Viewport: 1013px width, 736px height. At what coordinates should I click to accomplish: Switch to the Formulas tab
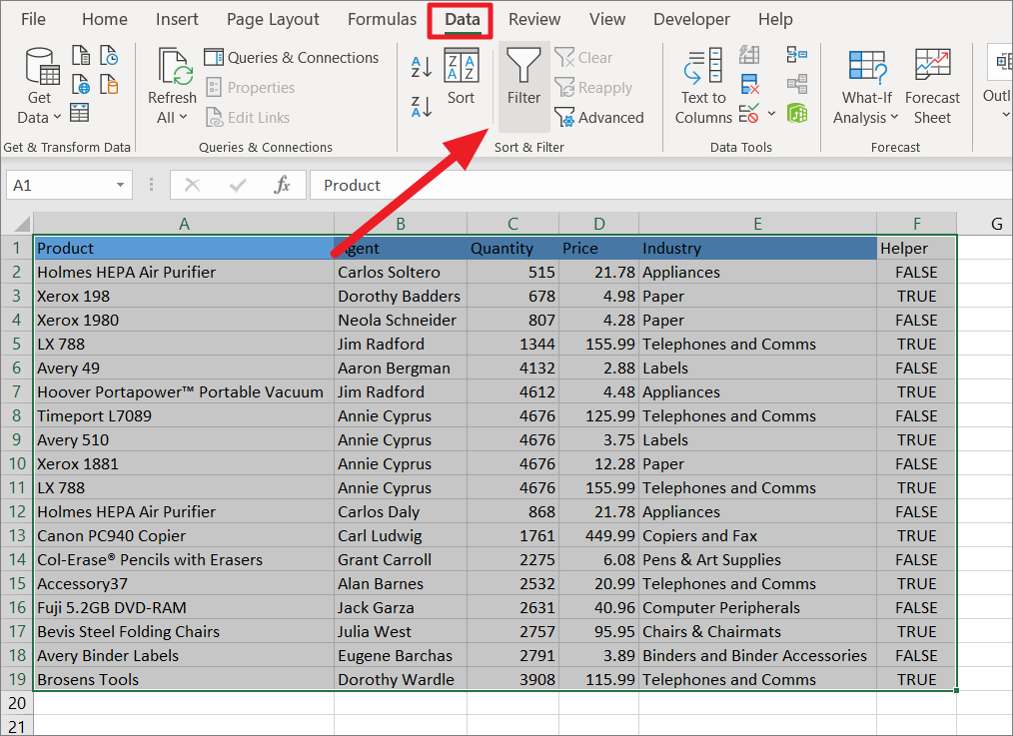pyautogui.click(x=382, y=19)
